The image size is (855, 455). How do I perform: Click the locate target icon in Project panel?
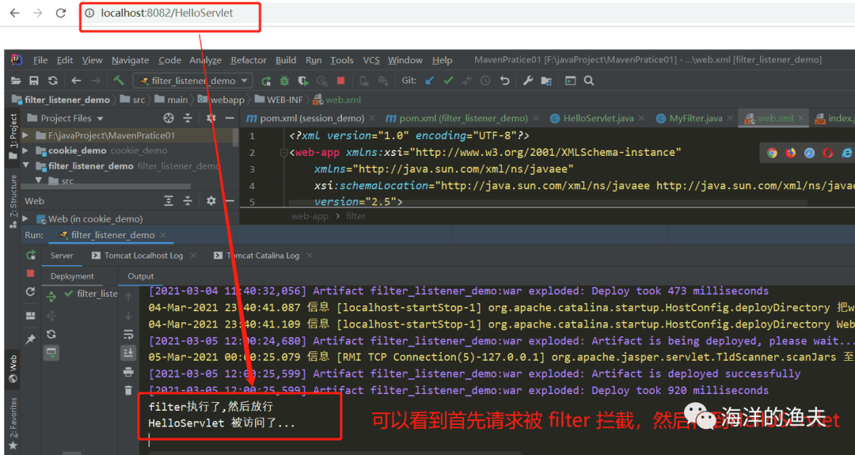click(x=169, y=118)
